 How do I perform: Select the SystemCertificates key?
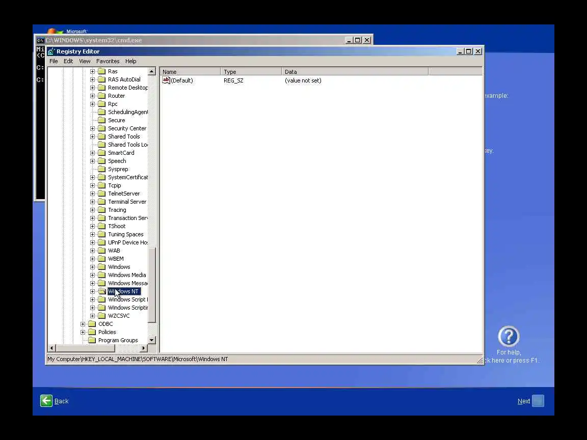(128, 177)
